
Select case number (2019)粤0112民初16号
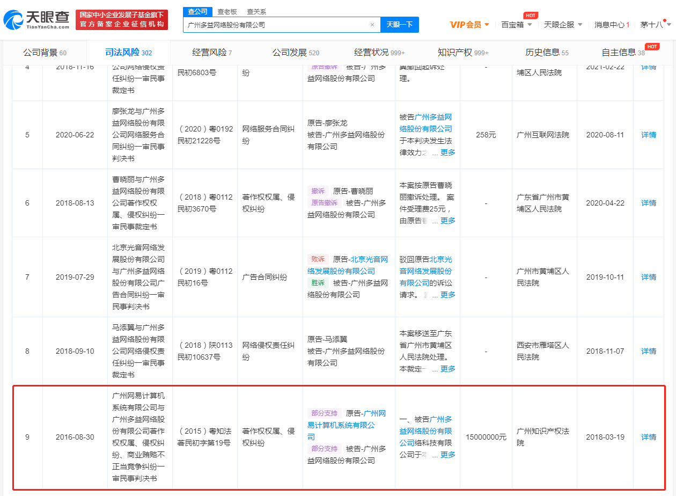tap(205, 277)
